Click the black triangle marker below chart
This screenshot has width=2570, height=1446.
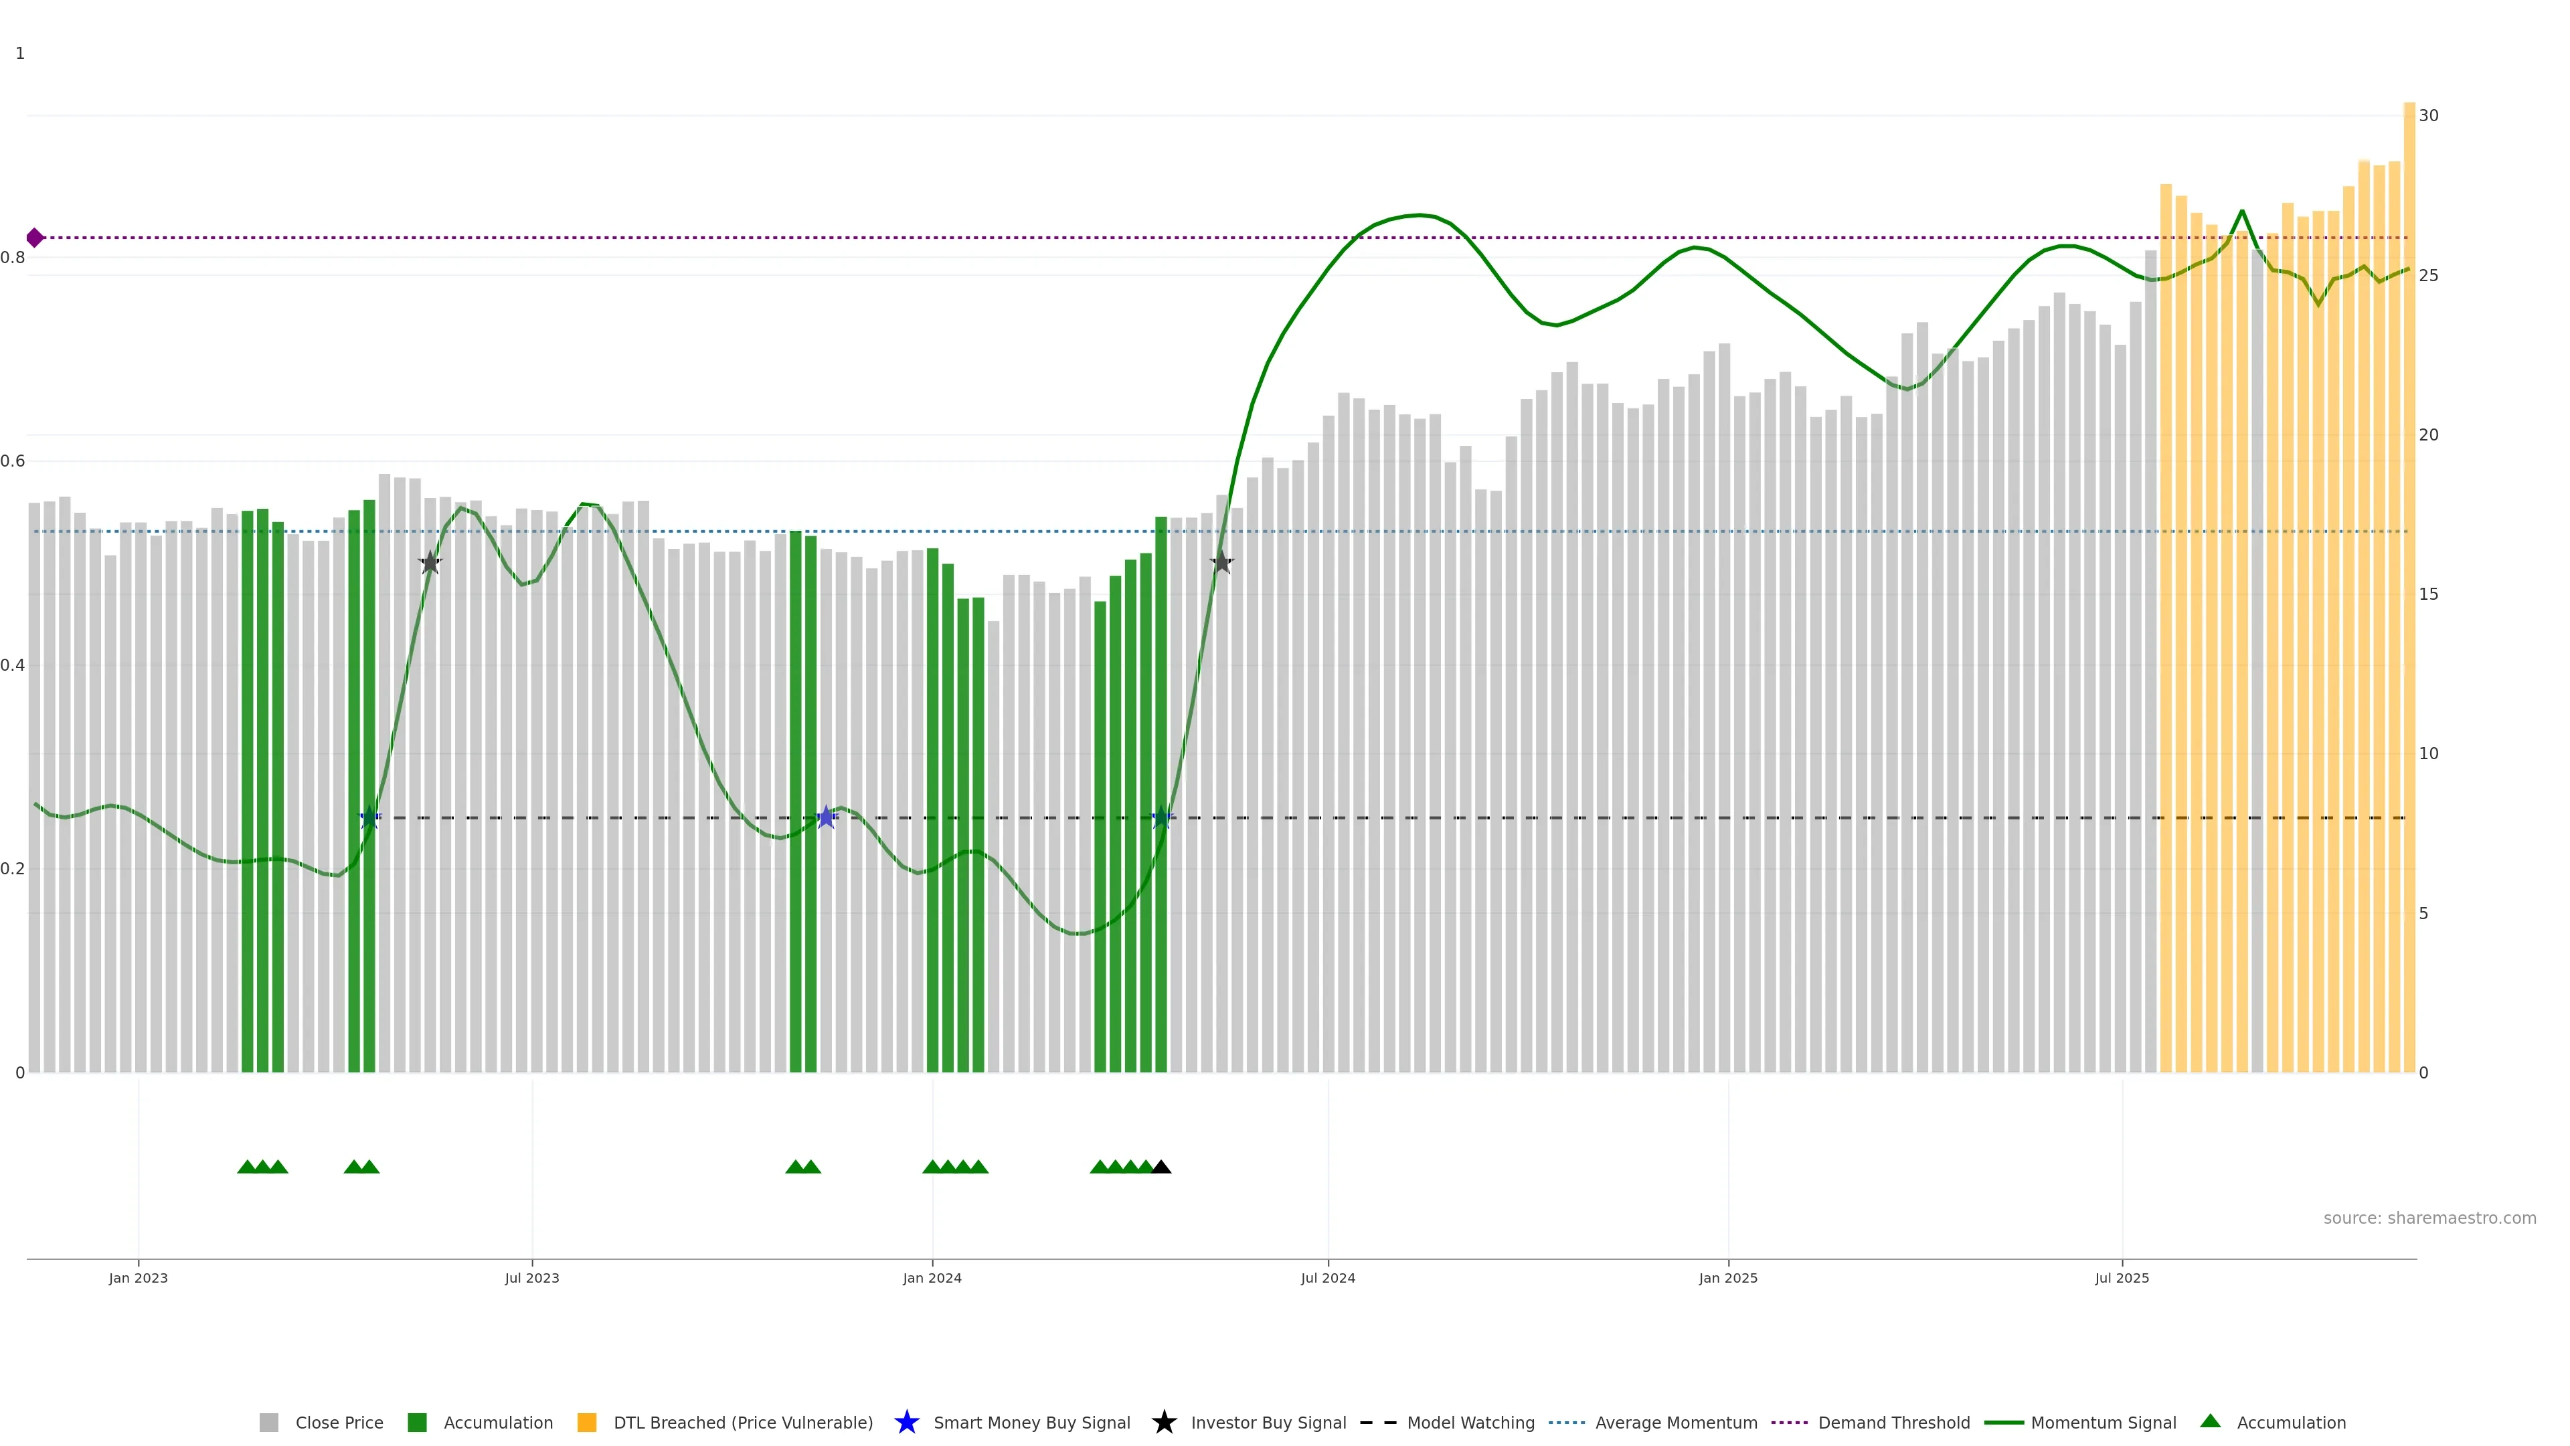1161,1167
